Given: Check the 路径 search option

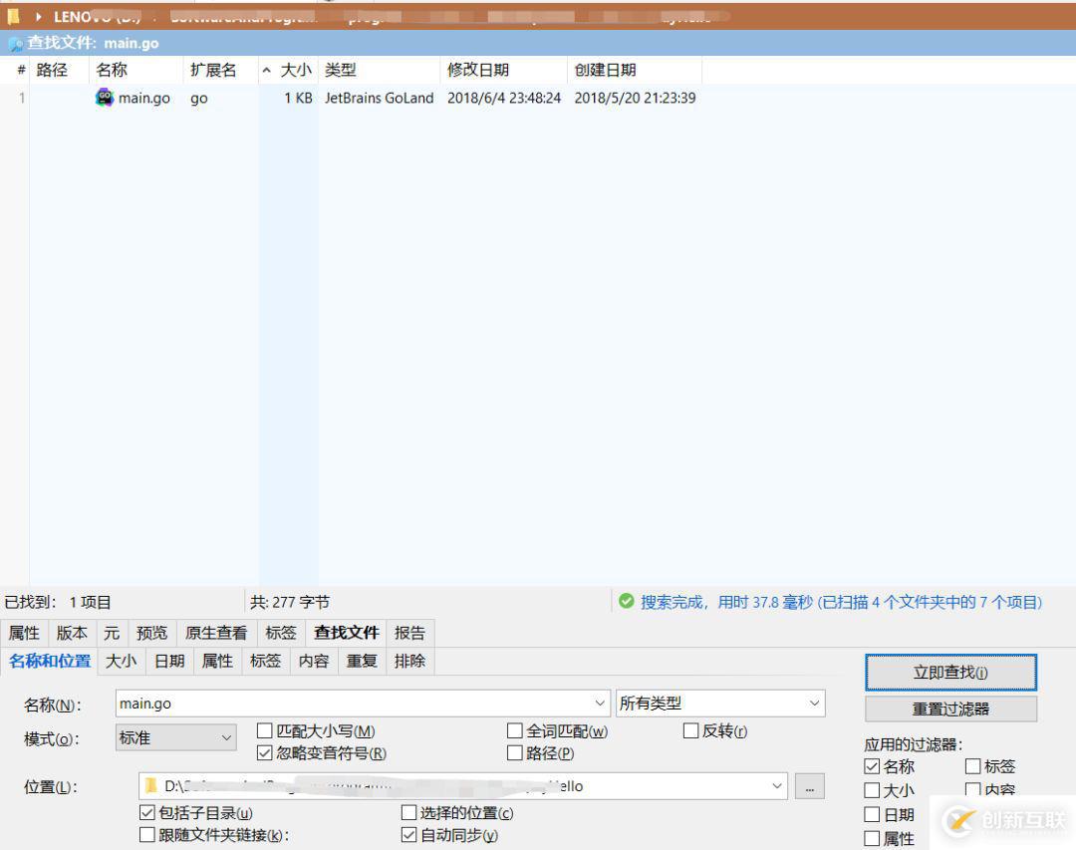Looking at the screenshot, I should (x=514, y=753).
